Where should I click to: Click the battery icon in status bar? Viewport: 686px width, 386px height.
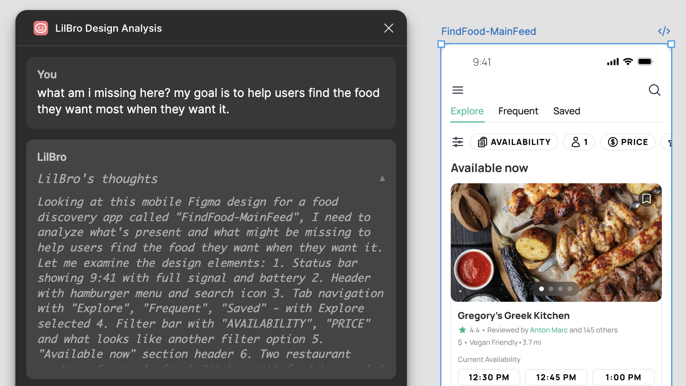[645, 62]
